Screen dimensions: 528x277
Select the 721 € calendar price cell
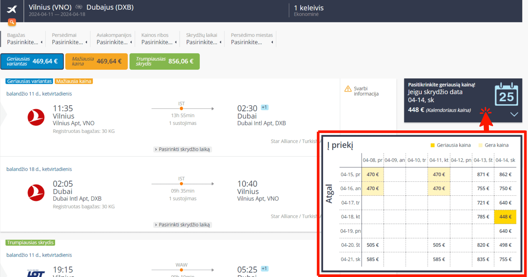pos(483,203)
